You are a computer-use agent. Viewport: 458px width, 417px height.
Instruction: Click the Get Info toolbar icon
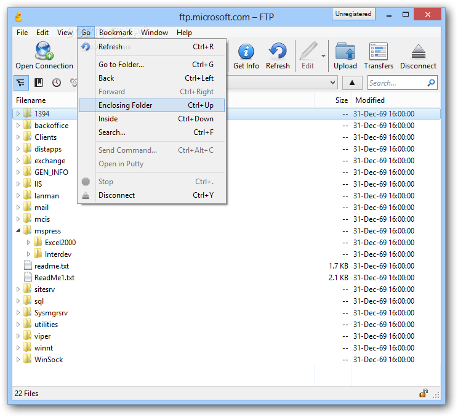pos(246,51)
